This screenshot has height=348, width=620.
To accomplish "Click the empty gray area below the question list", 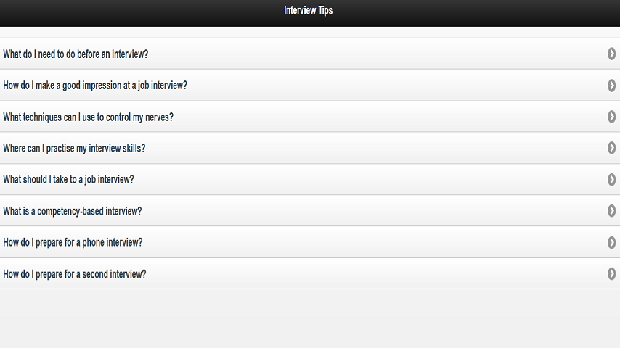I will (310, 319).
